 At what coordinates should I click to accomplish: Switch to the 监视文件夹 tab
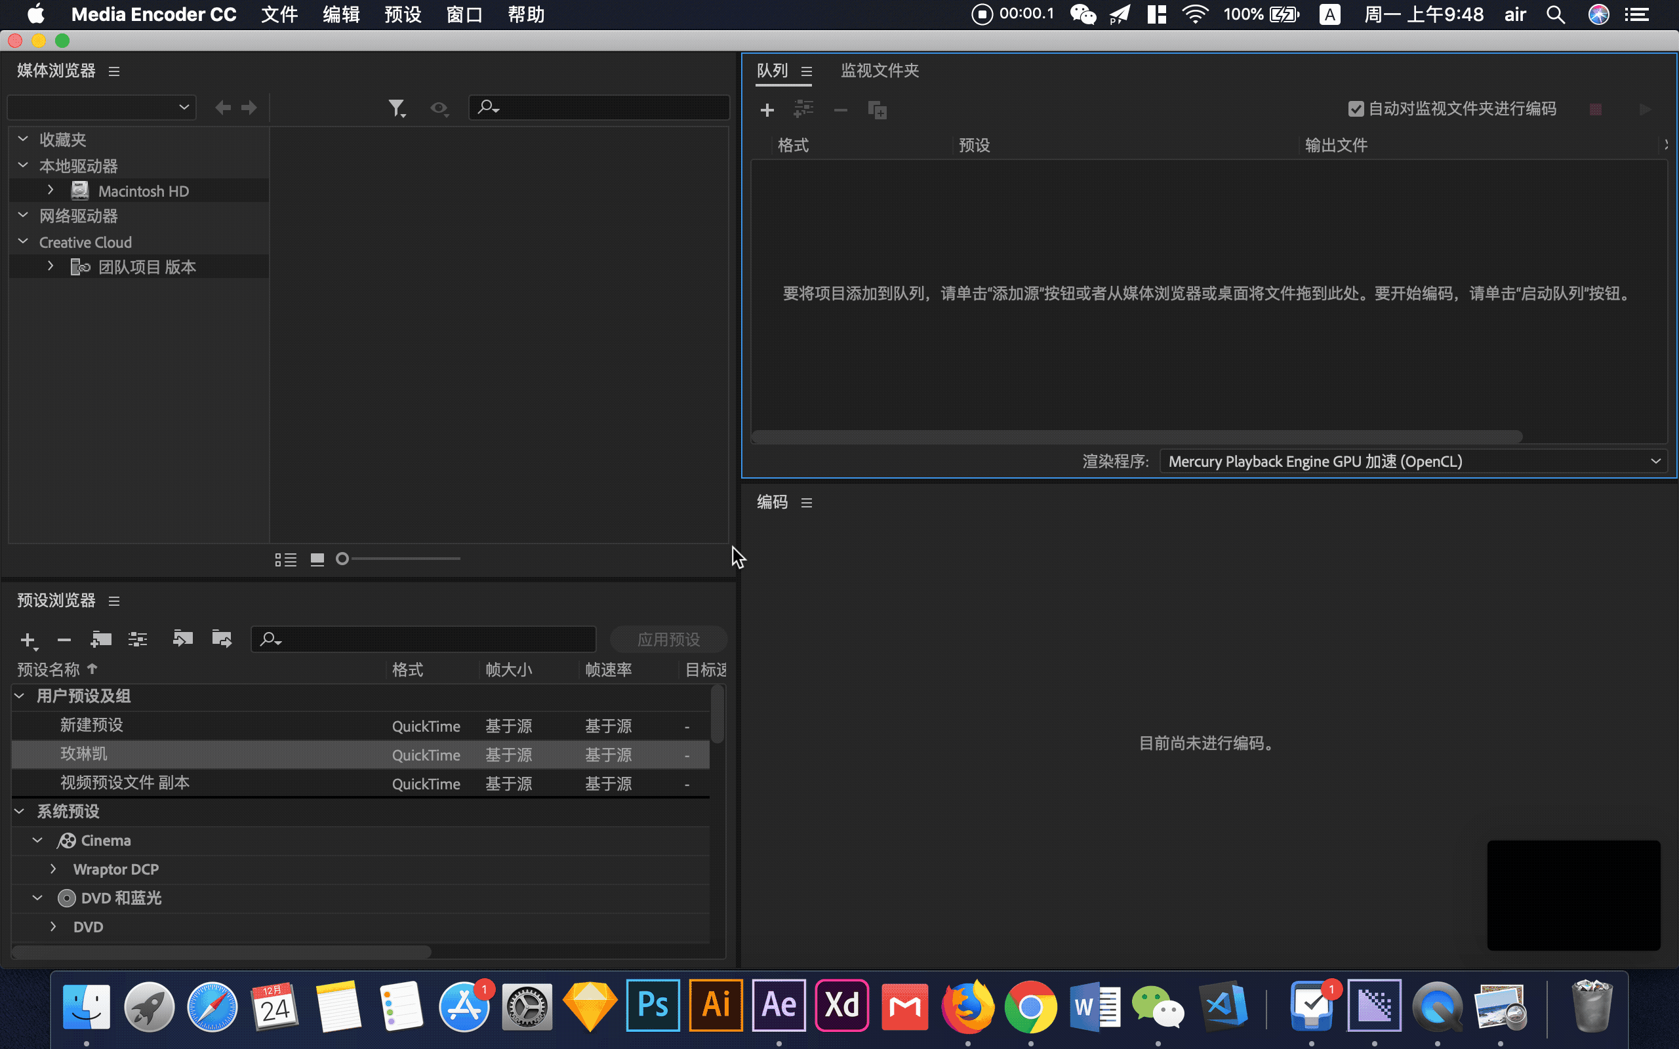point(880,70)
